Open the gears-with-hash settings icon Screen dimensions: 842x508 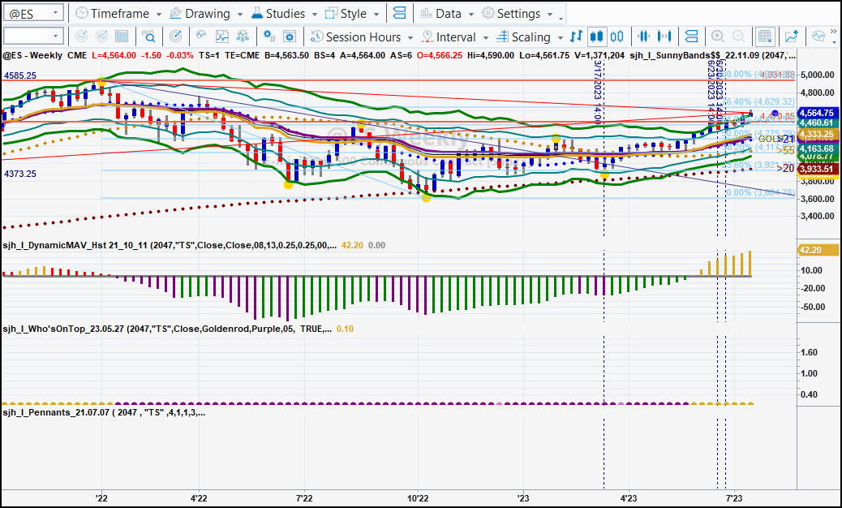coord(269,37)
